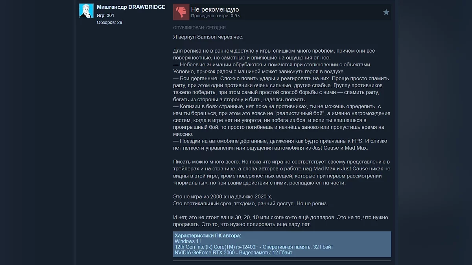The height and width of the screenshot is (265, 472).
Task: Click the bullet about Небоевые анимации
Action: [x=272, y=68]
